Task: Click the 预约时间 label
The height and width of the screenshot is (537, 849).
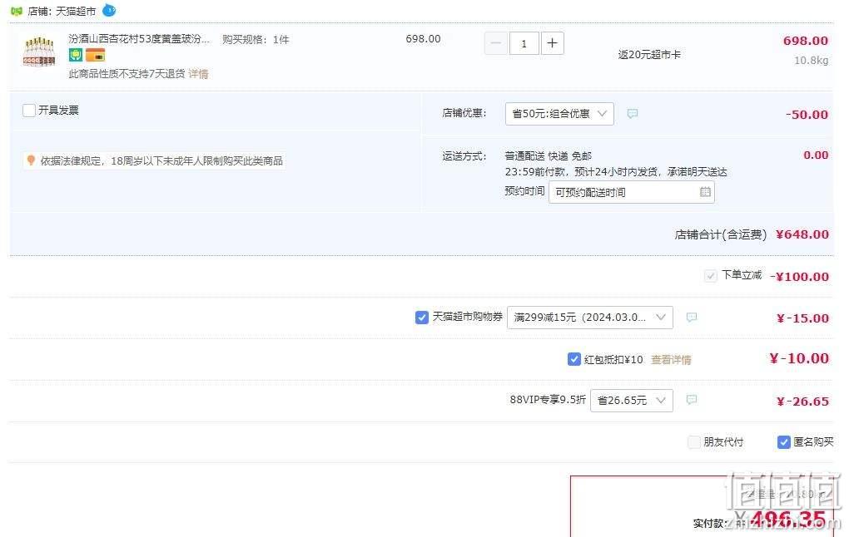Action: [x=524, y=191]
